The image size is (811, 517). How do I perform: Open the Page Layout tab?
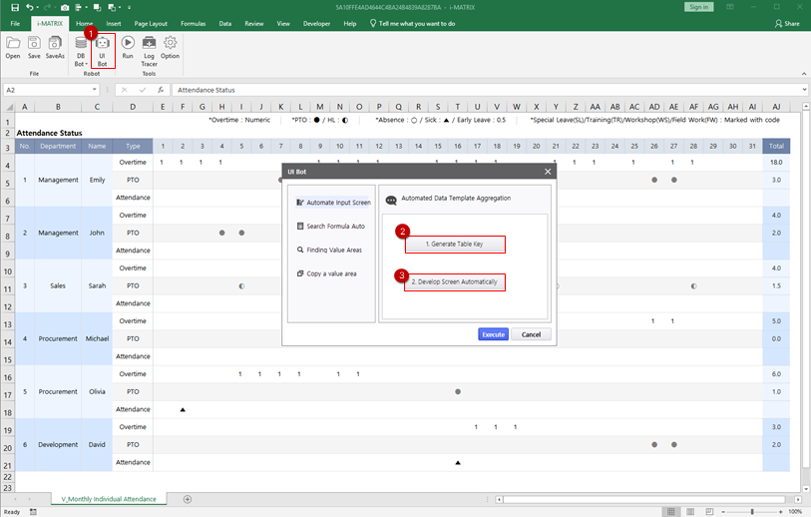151,23
